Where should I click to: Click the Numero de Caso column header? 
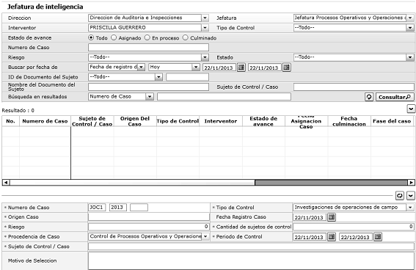point(45,121)
